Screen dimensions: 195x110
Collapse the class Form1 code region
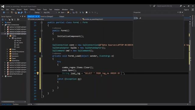pos(42,23)
